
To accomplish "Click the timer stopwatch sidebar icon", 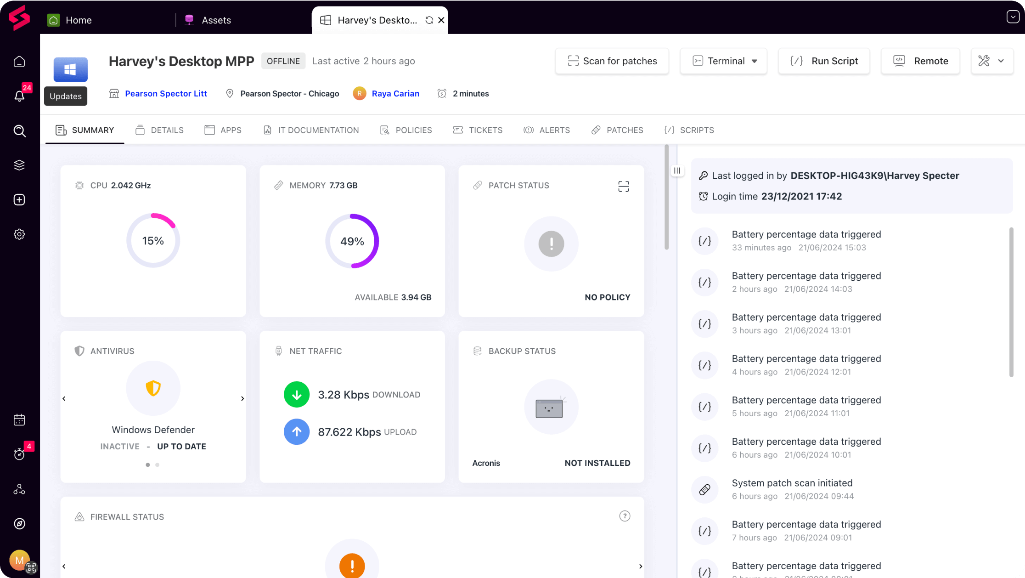I will point(19,454).
